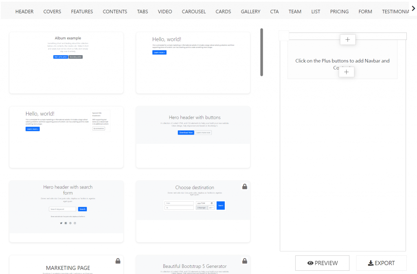Select the CTA tab
Image resolution: width=417 pixels, height=274 pixels.
(x=274, y=12)
